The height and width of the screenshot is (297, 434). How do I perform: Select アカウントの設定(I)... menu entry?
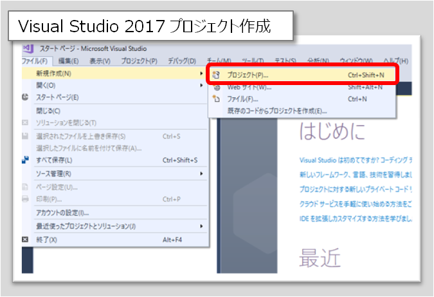[115, 213]
